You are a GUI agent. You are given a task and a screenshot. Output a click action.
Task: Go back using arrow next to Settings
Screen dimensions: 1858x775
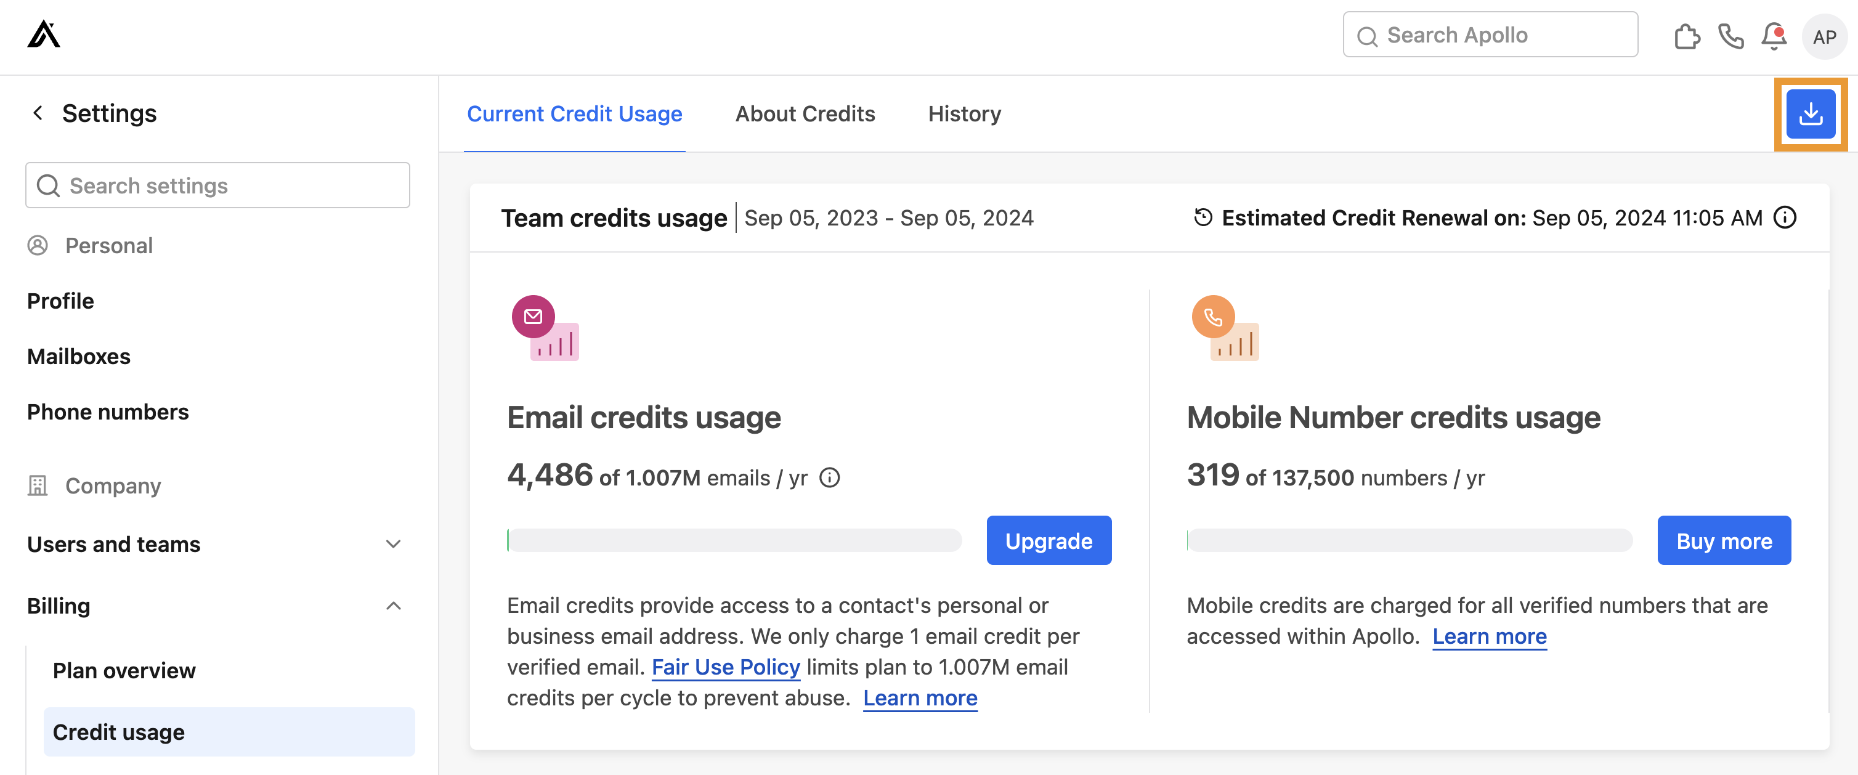pyautogui.click(x=38, y=113)
